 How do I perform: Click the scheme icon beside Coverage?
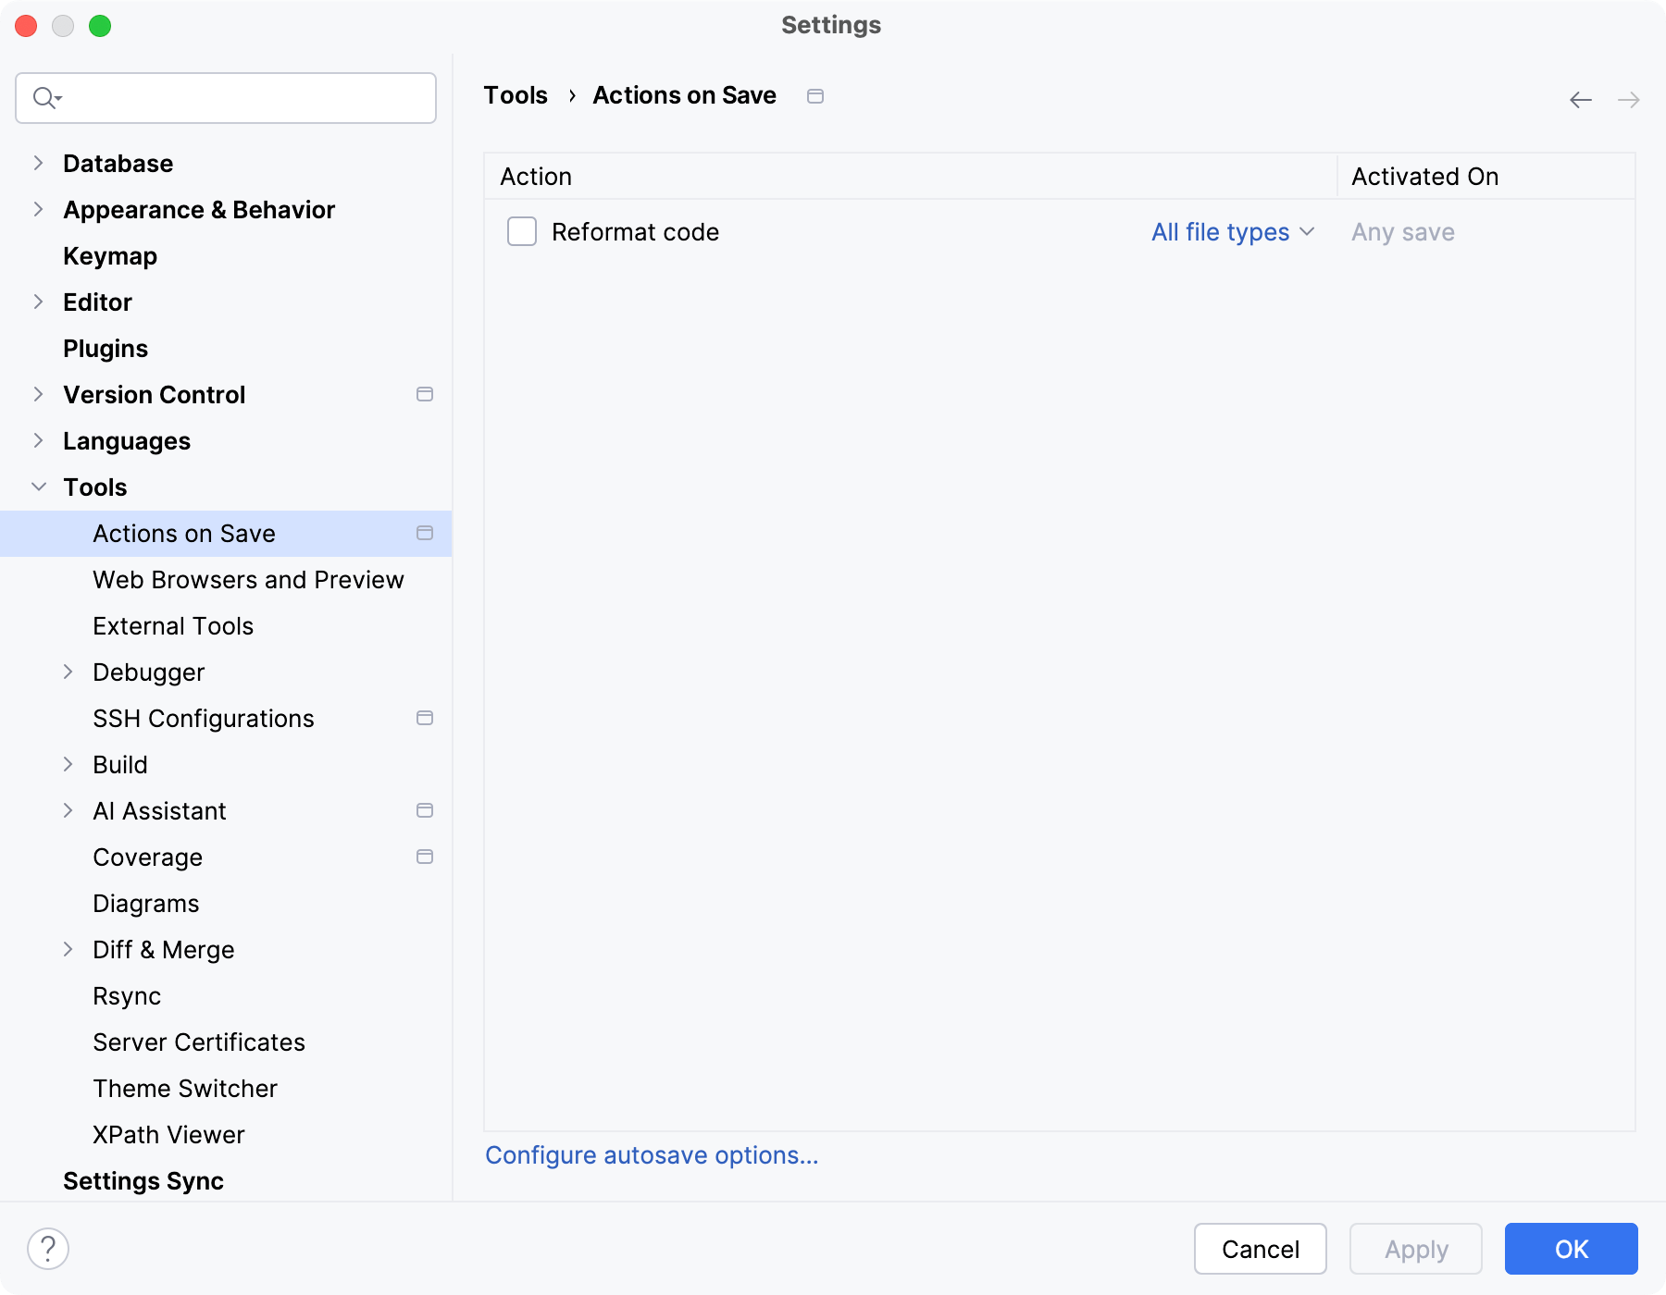(x=425, y=857)
